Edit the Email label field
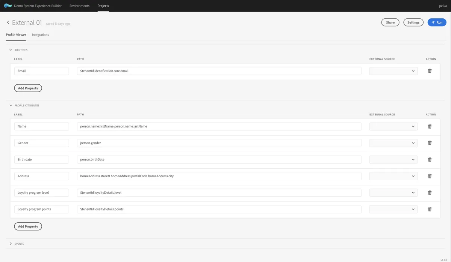Image resolution: width=451 pixels, height=262 pixels. 42,71
